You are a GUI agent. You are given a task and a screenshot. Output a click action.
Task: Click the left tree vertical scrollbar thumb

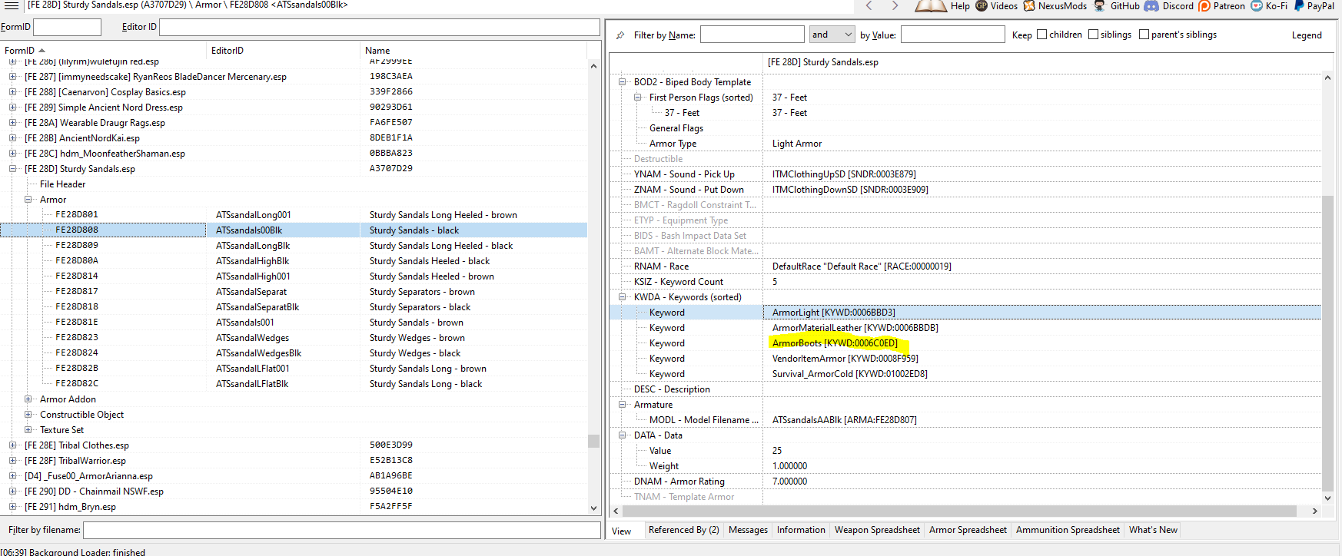(593, 441)
